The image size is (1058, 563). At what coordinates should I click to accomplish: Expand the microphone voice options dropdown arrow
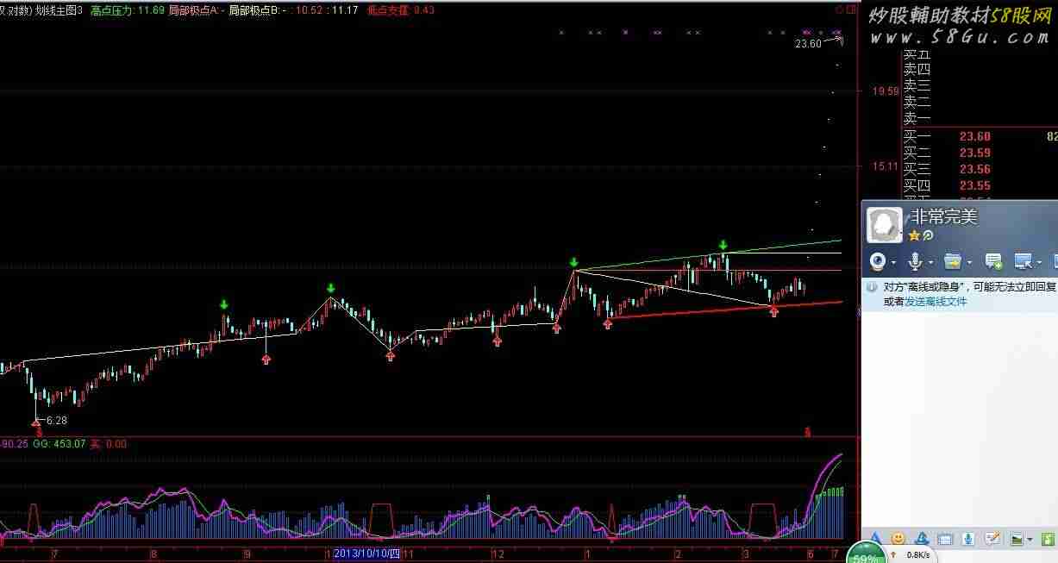pos(930,261)
